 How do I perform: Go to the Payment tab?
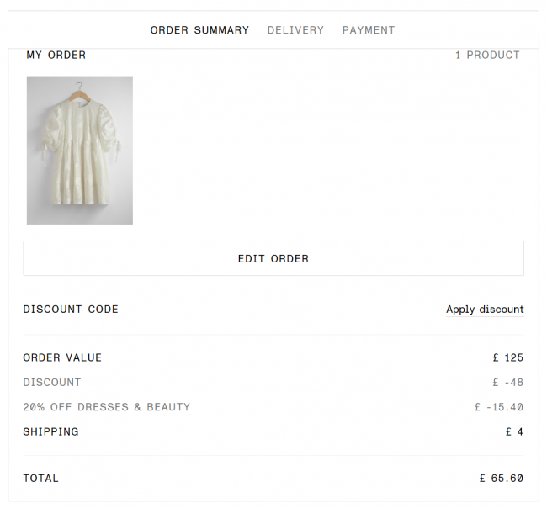(x=368, y=30)
